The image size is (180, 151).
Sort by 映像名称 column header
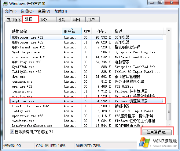click(36, 31)
